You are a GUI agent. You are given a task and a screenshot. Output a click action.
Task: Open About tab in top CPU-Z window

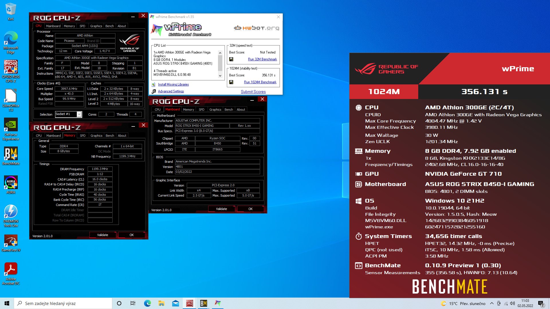tap(122, 26)
